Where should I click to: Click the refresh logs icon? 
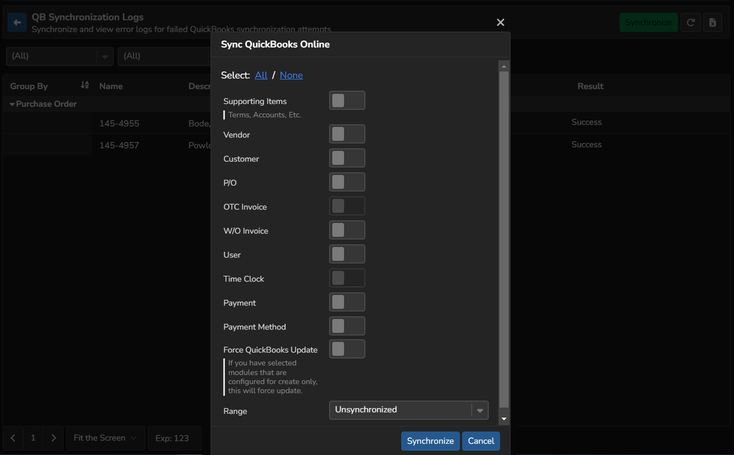[690, 22]
